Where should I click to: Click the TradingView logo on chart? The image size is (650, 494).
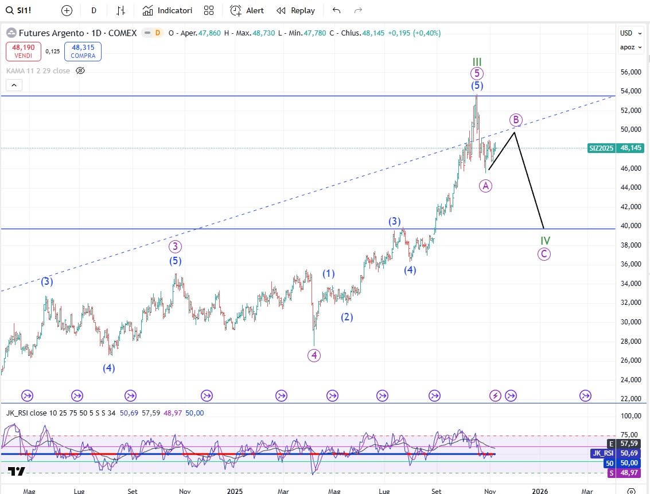tap(17, 471)
